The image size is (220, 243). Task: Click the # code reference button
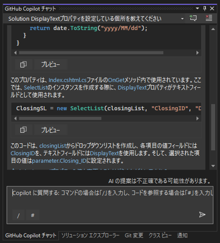pos(32,215)
